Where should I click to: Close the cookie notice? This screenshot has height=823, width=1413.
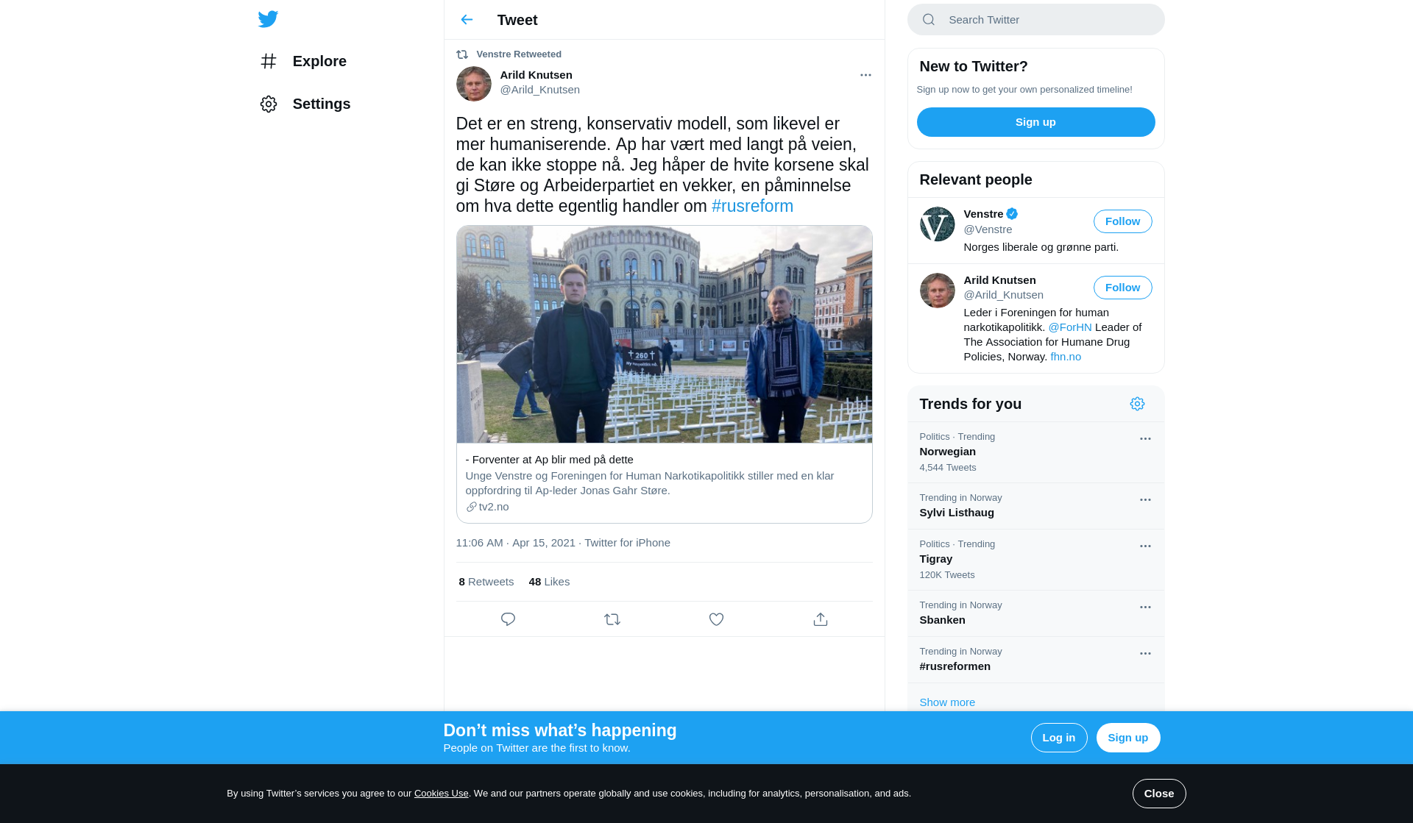pos(1158,794)
